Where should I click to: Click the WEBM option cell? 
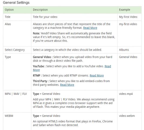pos(17,121)
